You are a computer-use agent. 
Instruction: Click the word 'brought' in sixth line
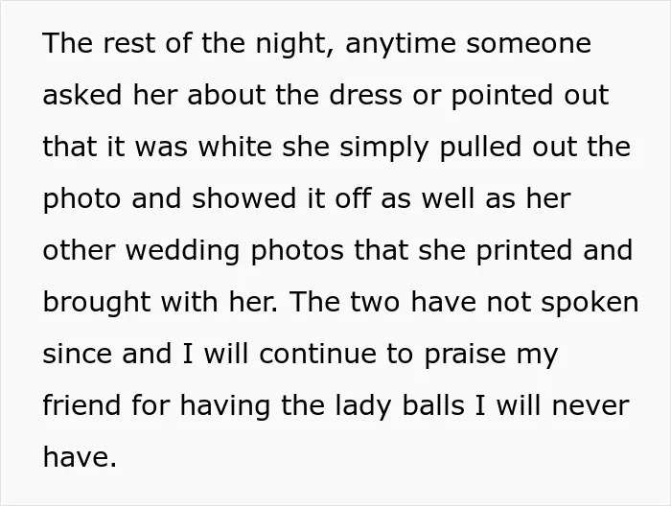coord(97,303)
